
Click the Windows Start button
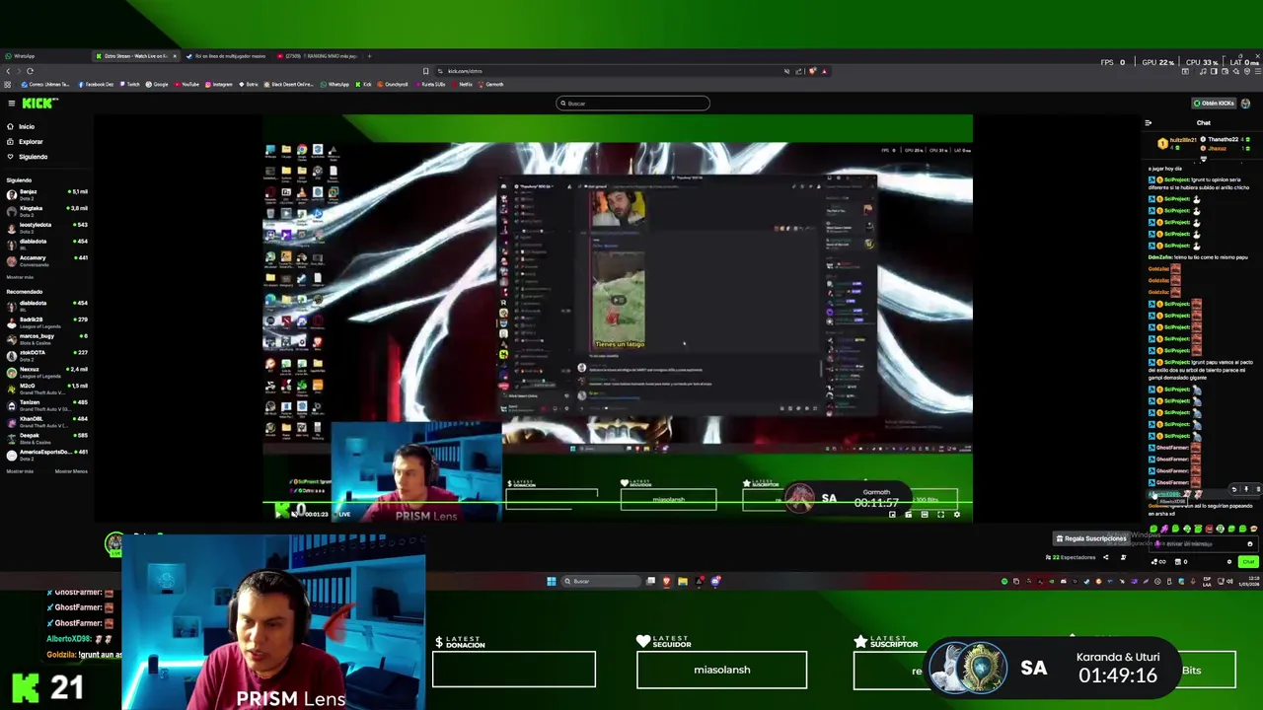pos(551,581)
